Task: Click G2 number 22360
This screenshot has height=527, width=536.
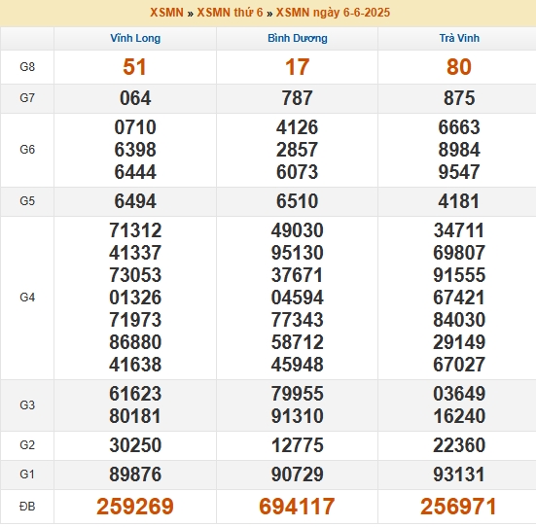Action: coord(459,445)
